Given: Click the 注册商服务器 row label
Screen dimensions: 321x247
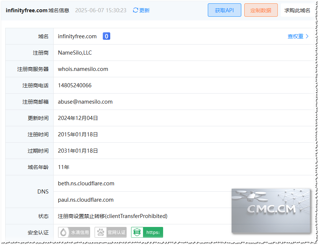Looking at the screenshot, I should [x=33, y=69].
